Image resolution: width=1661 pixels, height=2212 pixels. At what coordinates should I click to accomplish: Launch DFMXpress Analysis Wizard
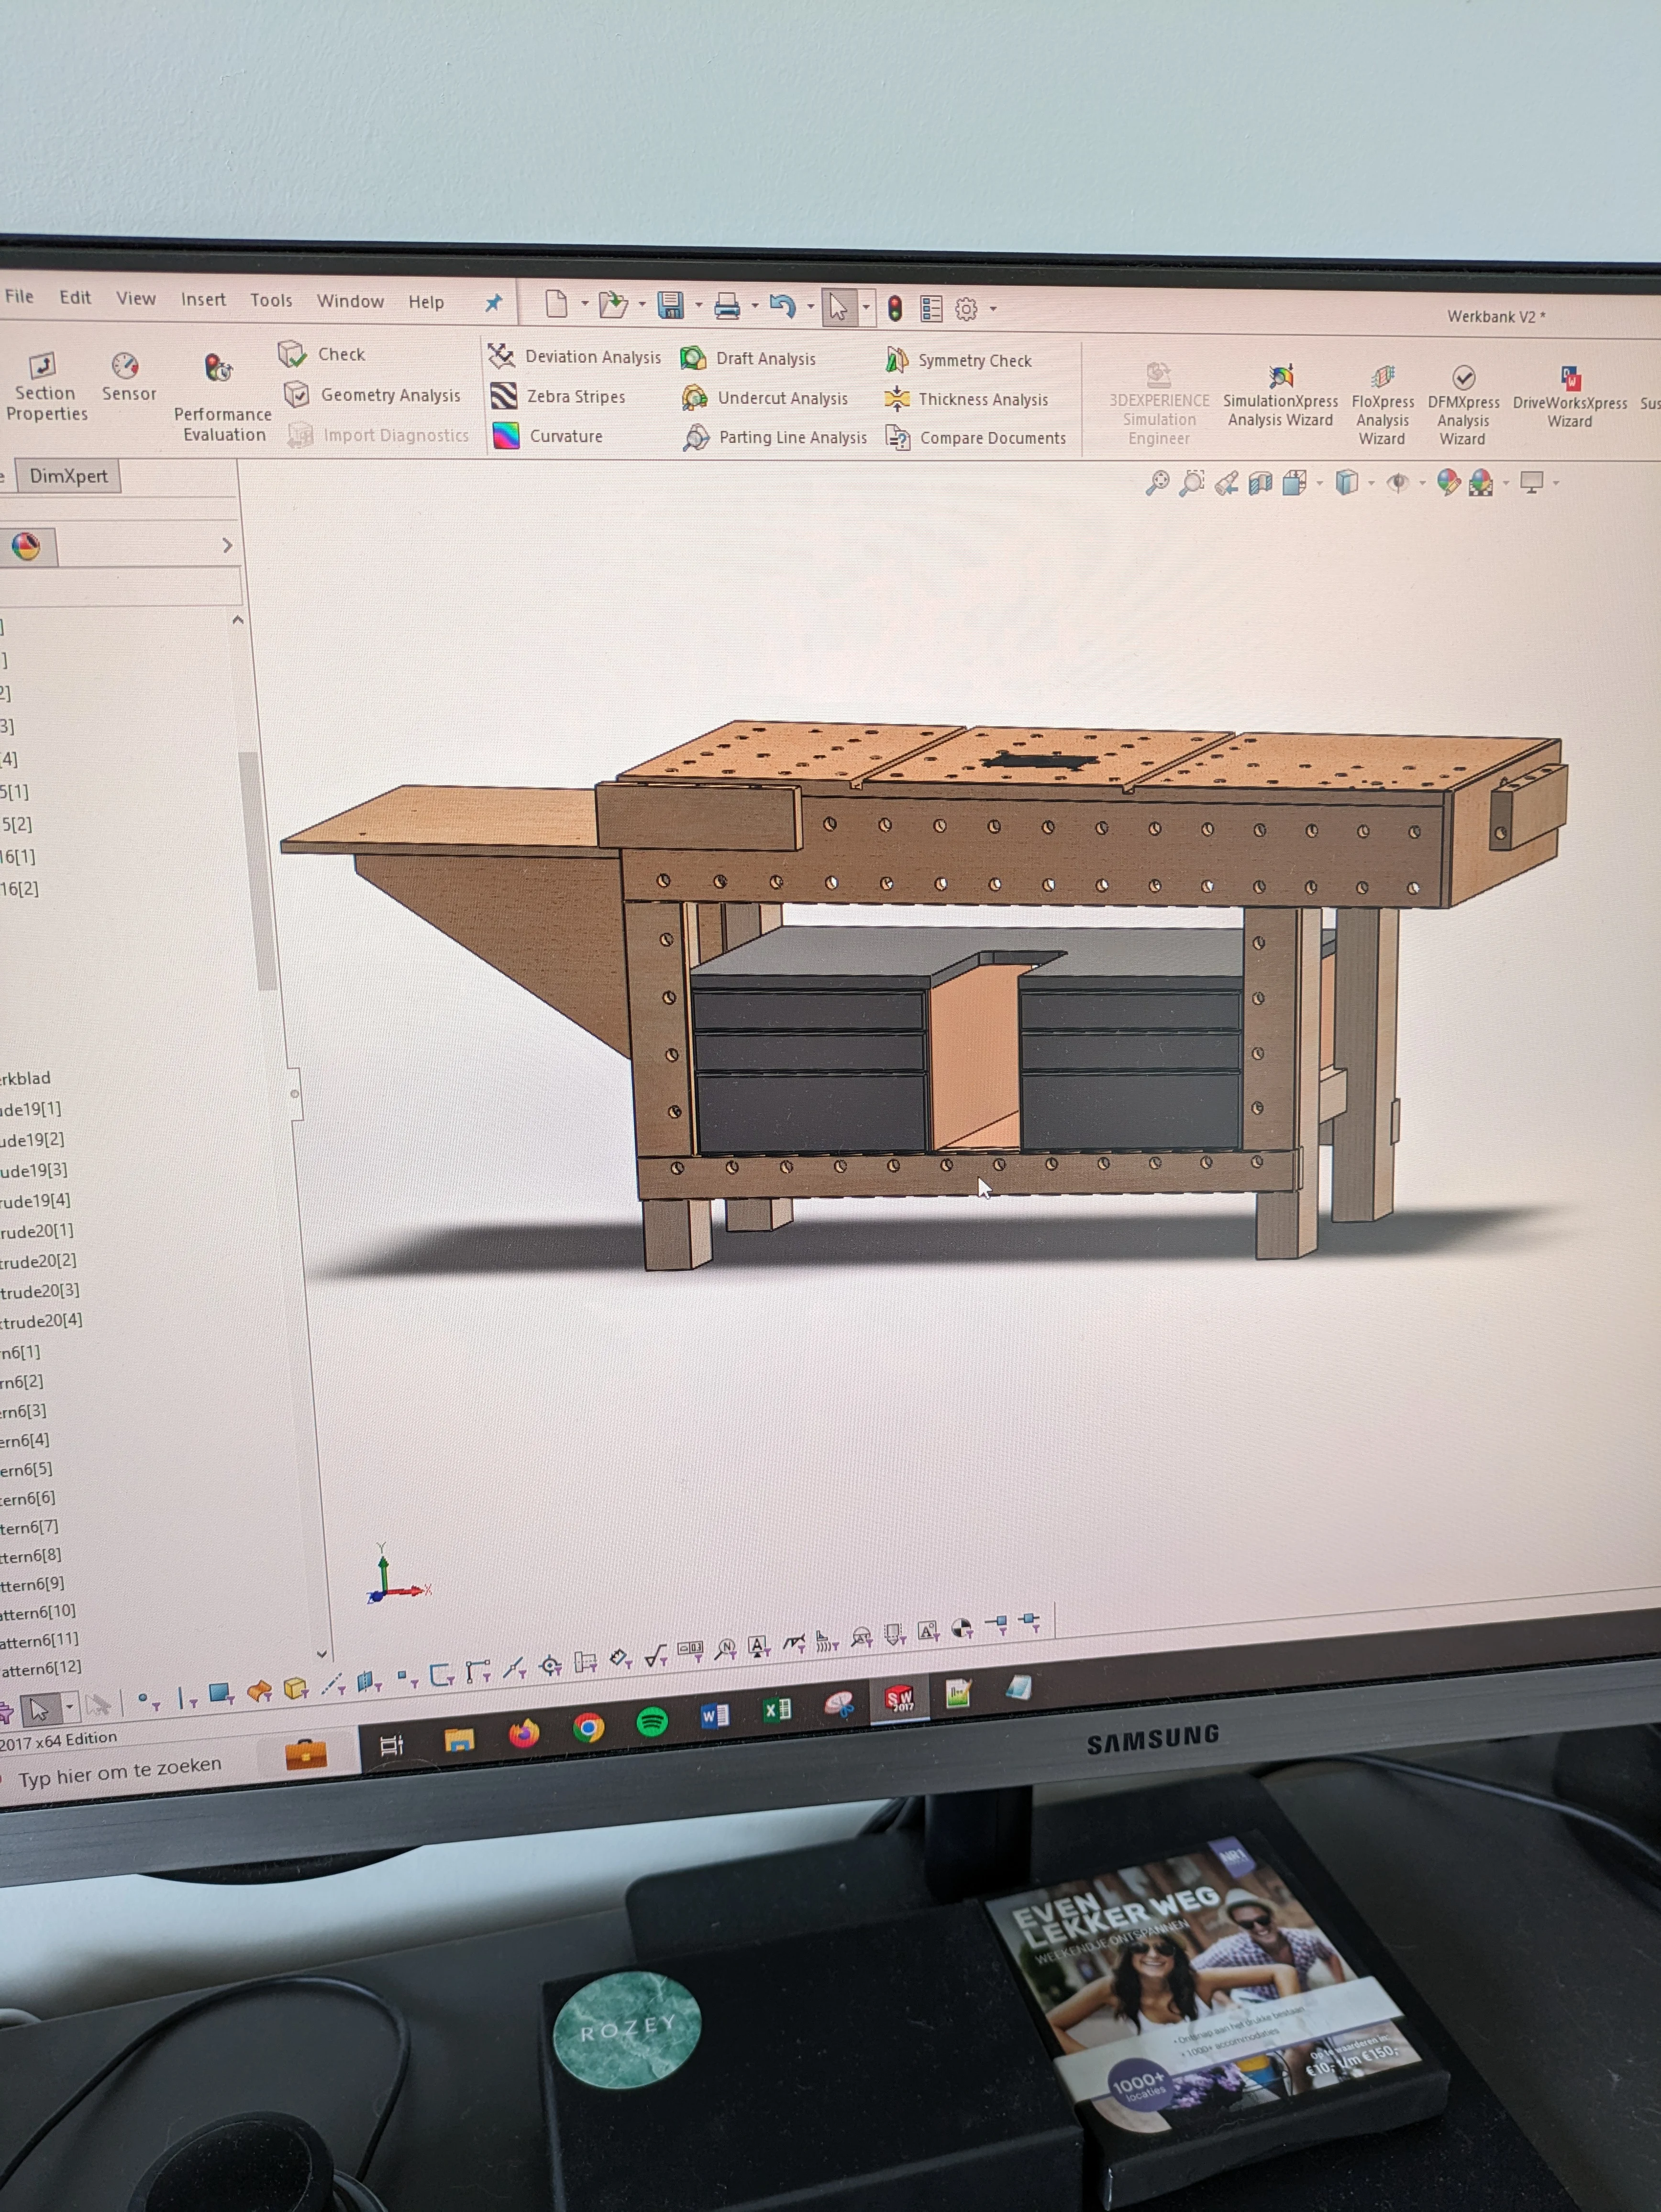(1463, 405)
